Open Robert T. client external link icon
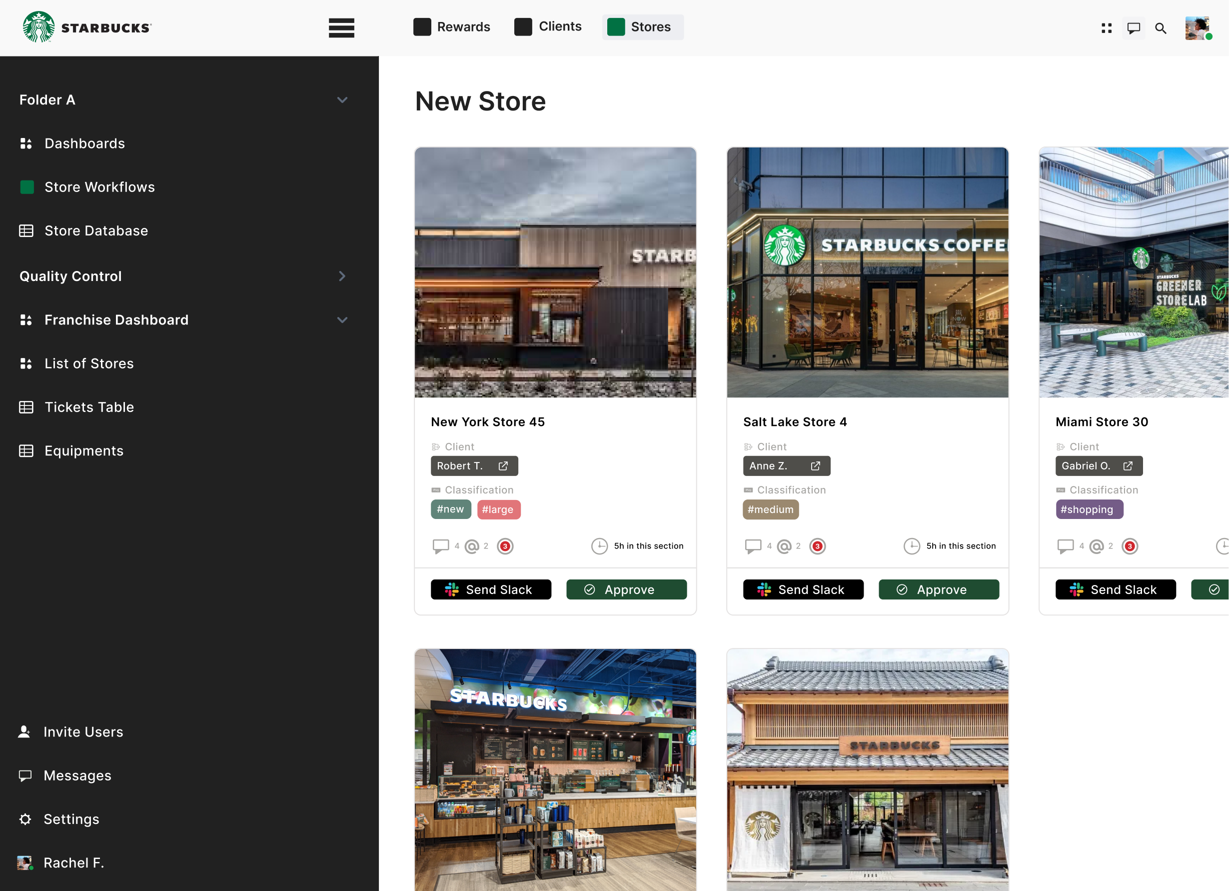 pos(503,466)
